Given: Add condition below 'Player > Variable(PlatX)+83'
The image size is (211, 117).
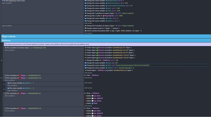Looking at the screenshot, I should point(9,111).
